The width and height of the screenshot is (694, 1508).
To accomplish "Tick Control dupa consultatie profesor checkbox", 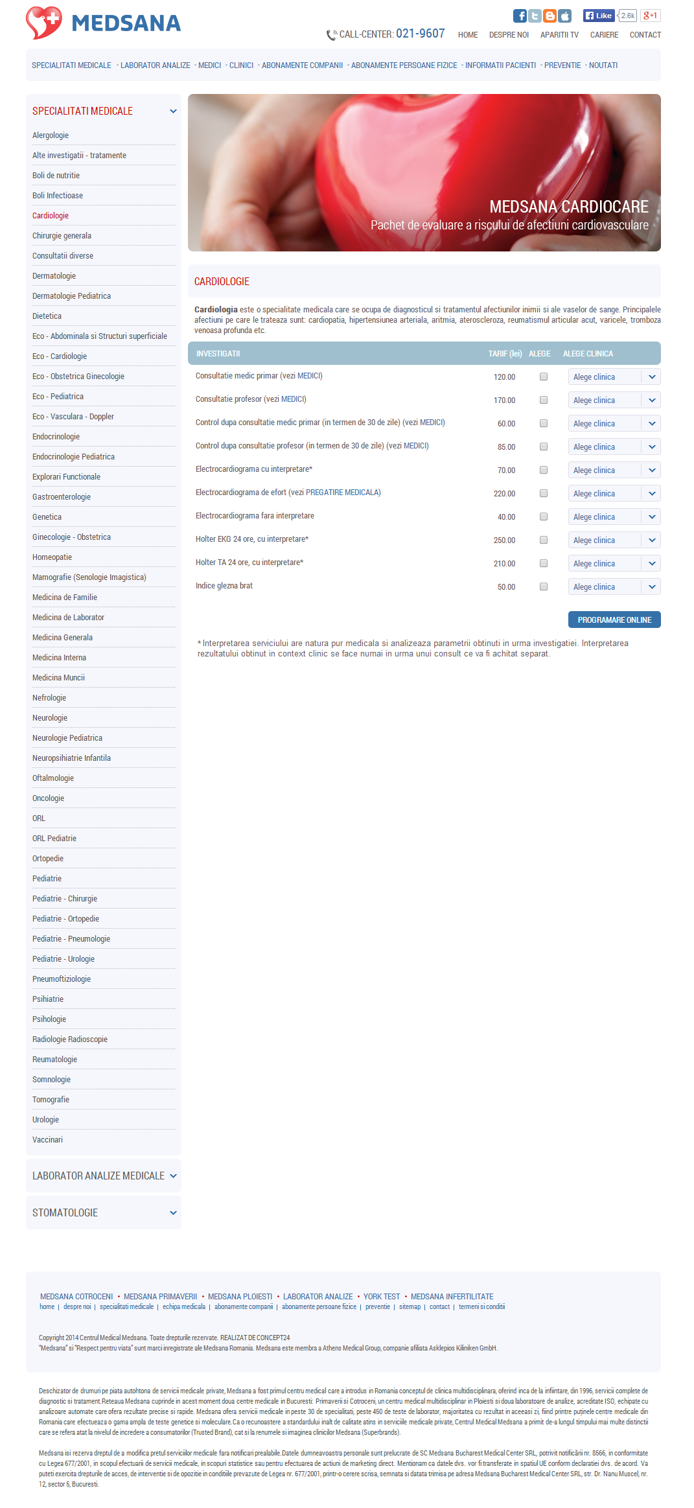I will [x=544, y=447].
